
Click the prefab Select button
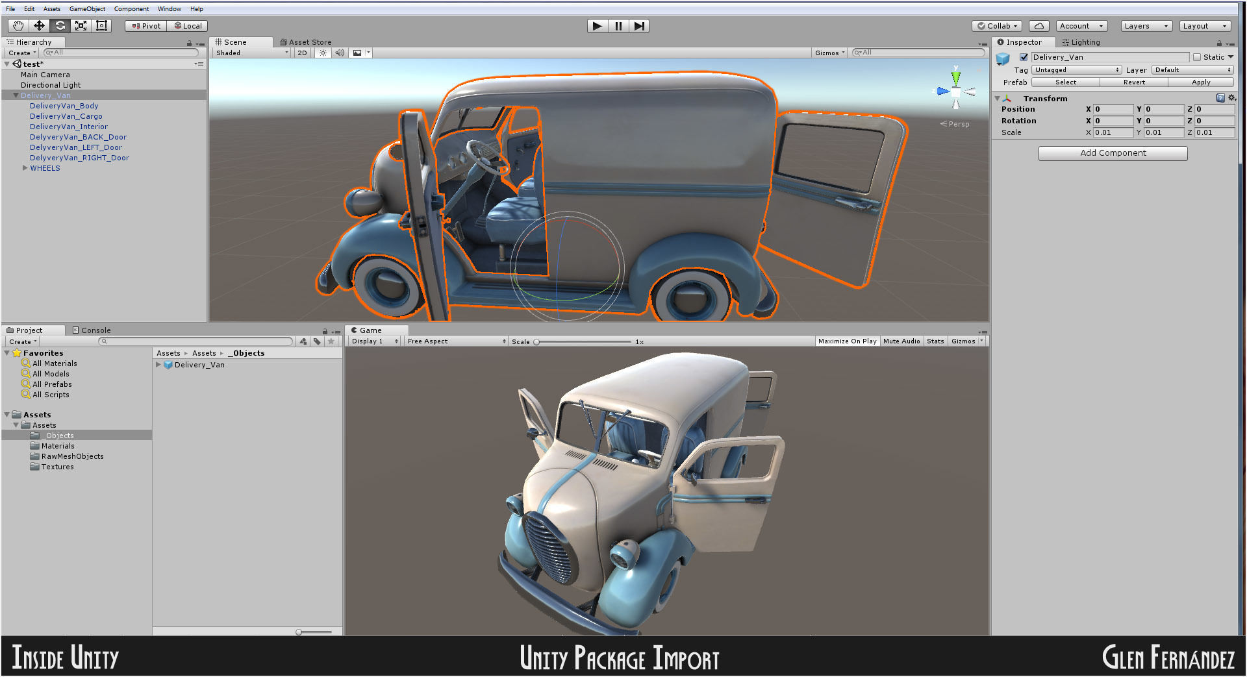1065,82
